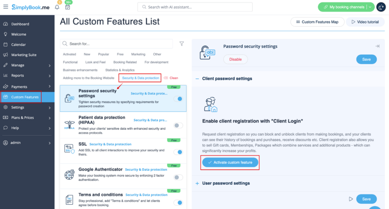Open the hamburger menu icon
Viewport: 389px width, 209px height.
pos(5,7)
